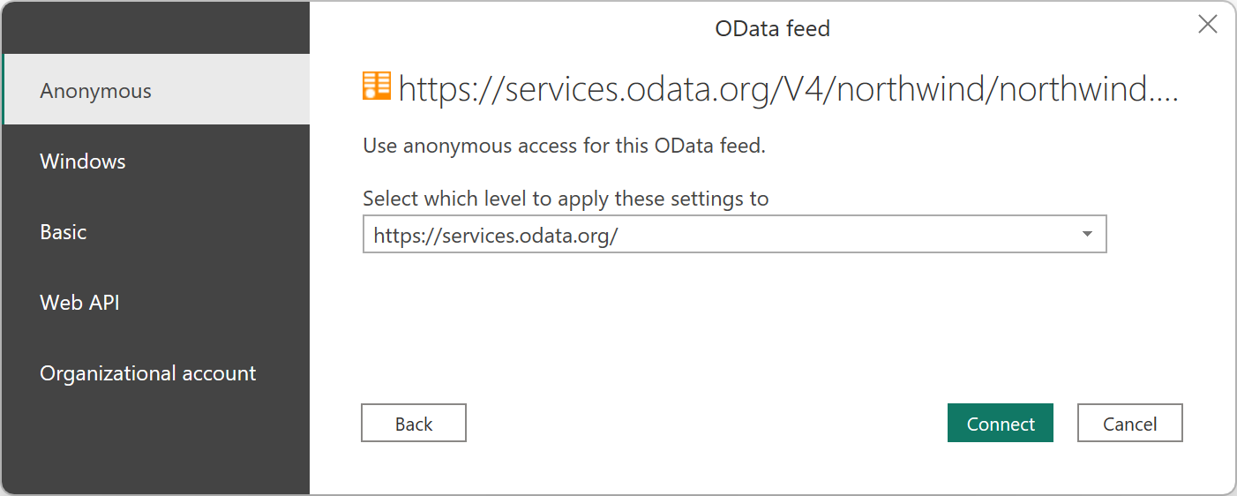The width and height of the screenshot is (1237, 496).
Task: Click the 'OData feed' dialog title
Action: tap(772, 28)
